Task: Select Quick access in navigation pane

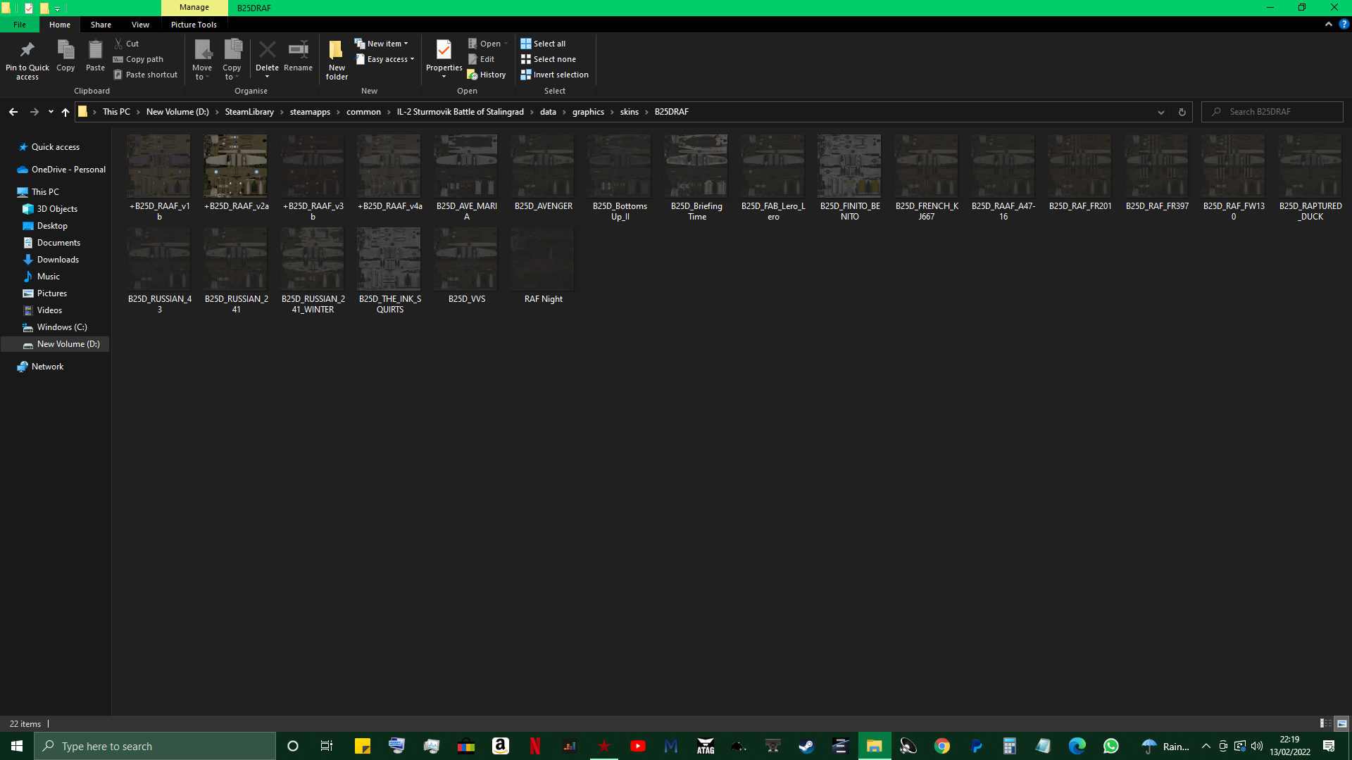Action: [x=56, y=147]
